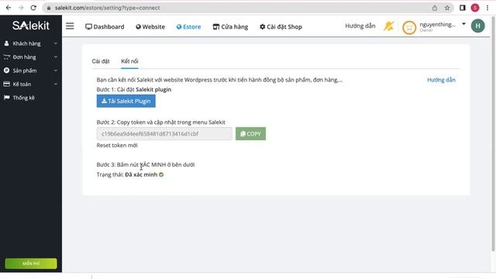The width and height of the screenshot is (496, 279).
Task: Click the green H user avatar
Action: (x=477, y=26)
